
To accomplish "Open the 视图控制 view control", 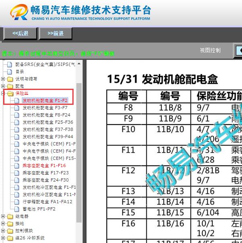I will pyautogui.click(x=210, y=50).
